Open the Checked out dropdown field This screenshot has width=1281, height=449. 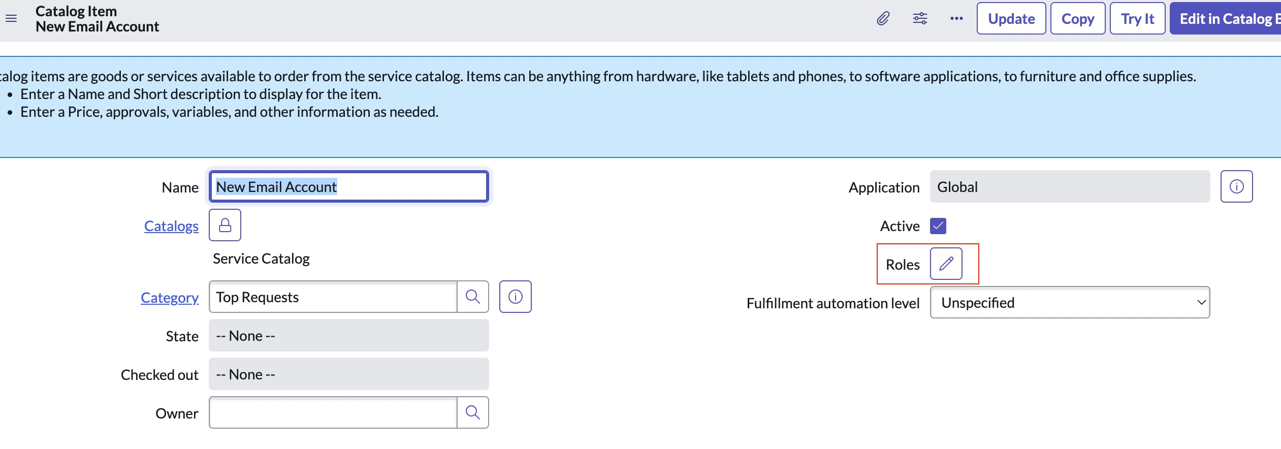[x=349, y=374]
